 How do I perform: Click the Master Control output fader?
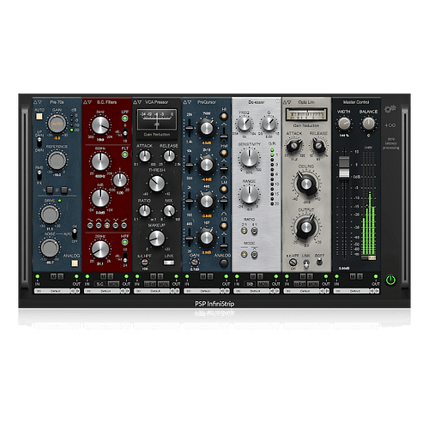tap(344, 167)
